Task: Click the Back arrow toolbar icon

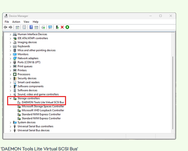Action: coord(5,27)
